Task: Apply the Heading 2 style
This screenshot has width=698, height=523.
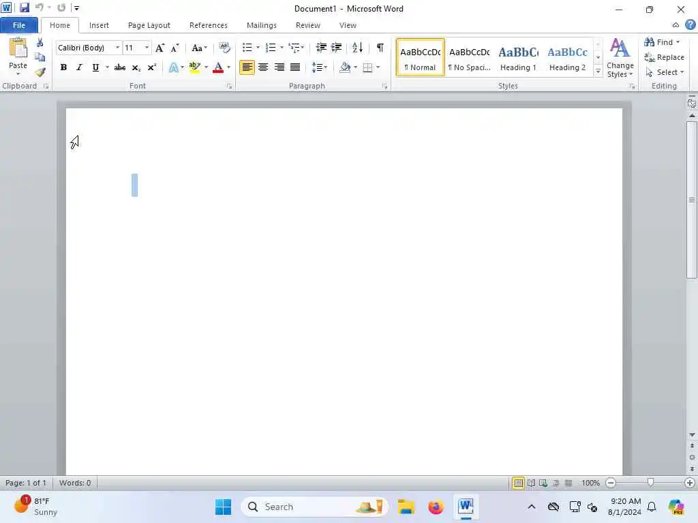Action: tap(567, 58)
